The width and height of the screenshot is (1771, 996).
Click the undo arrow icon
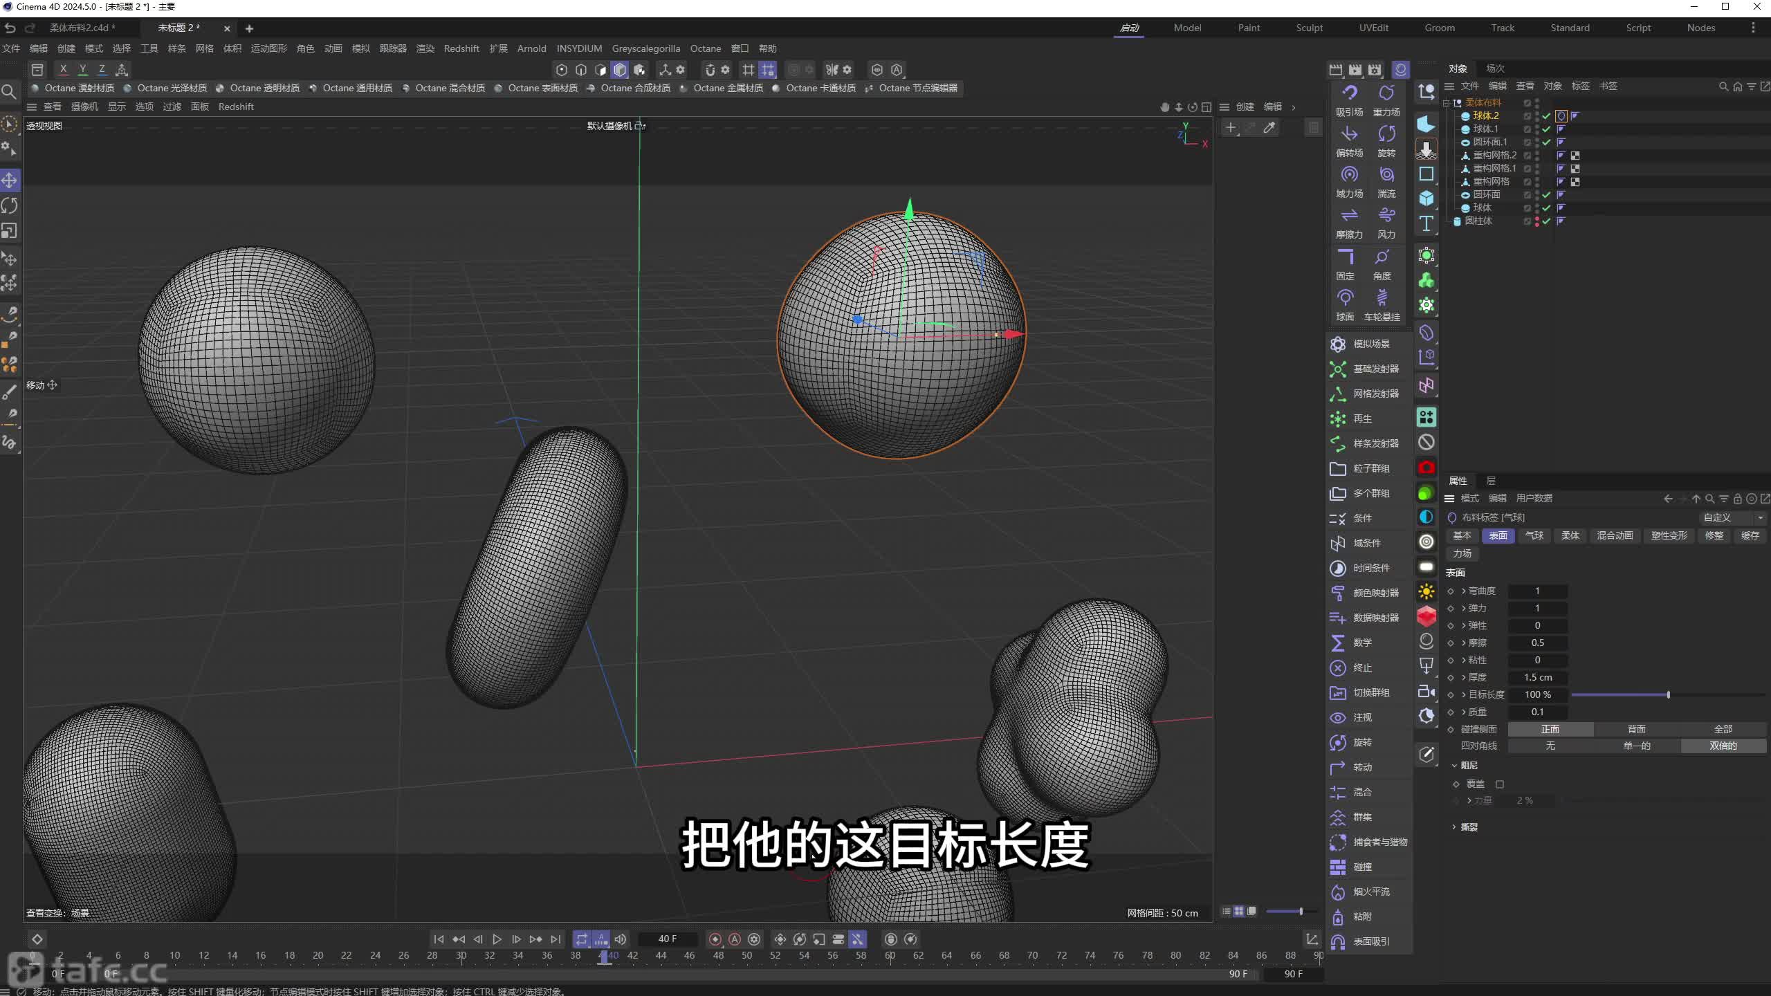(x=10, y=28)
